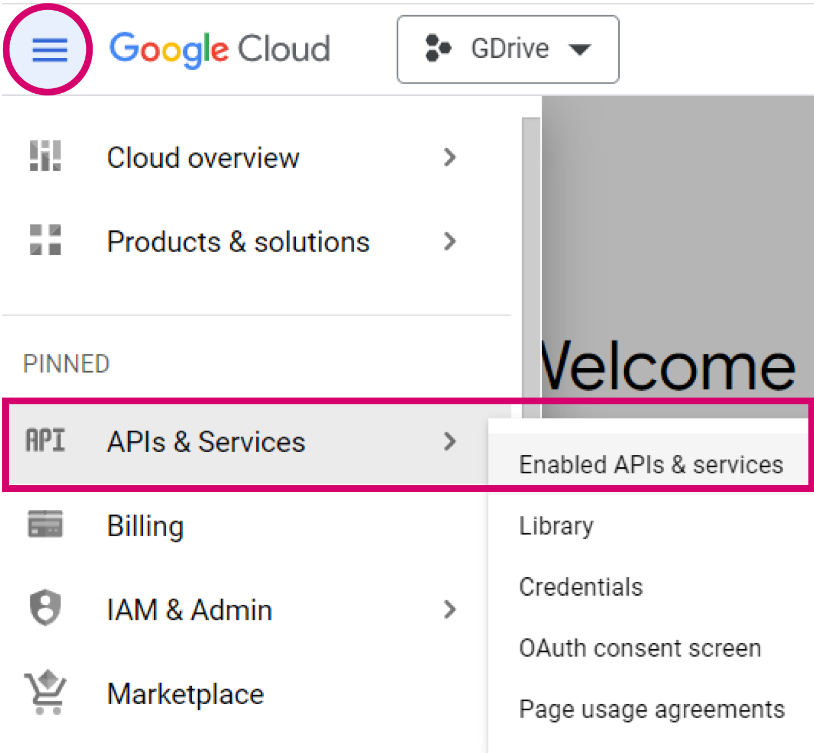
Task: Click the navigation menu vertical scrollbar
Action: click(x=531, y=253)
